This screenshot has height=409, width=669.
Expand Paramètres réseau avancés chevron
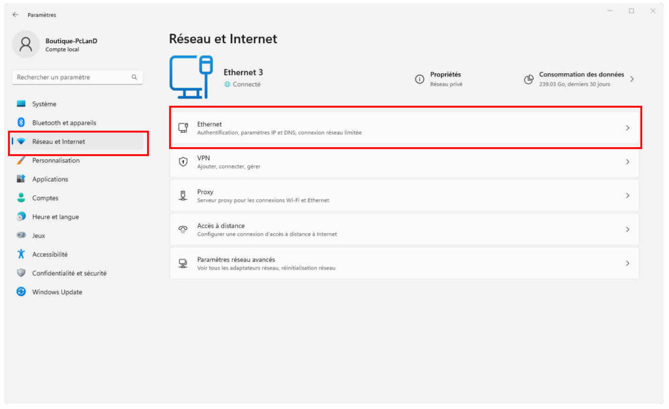627,263
